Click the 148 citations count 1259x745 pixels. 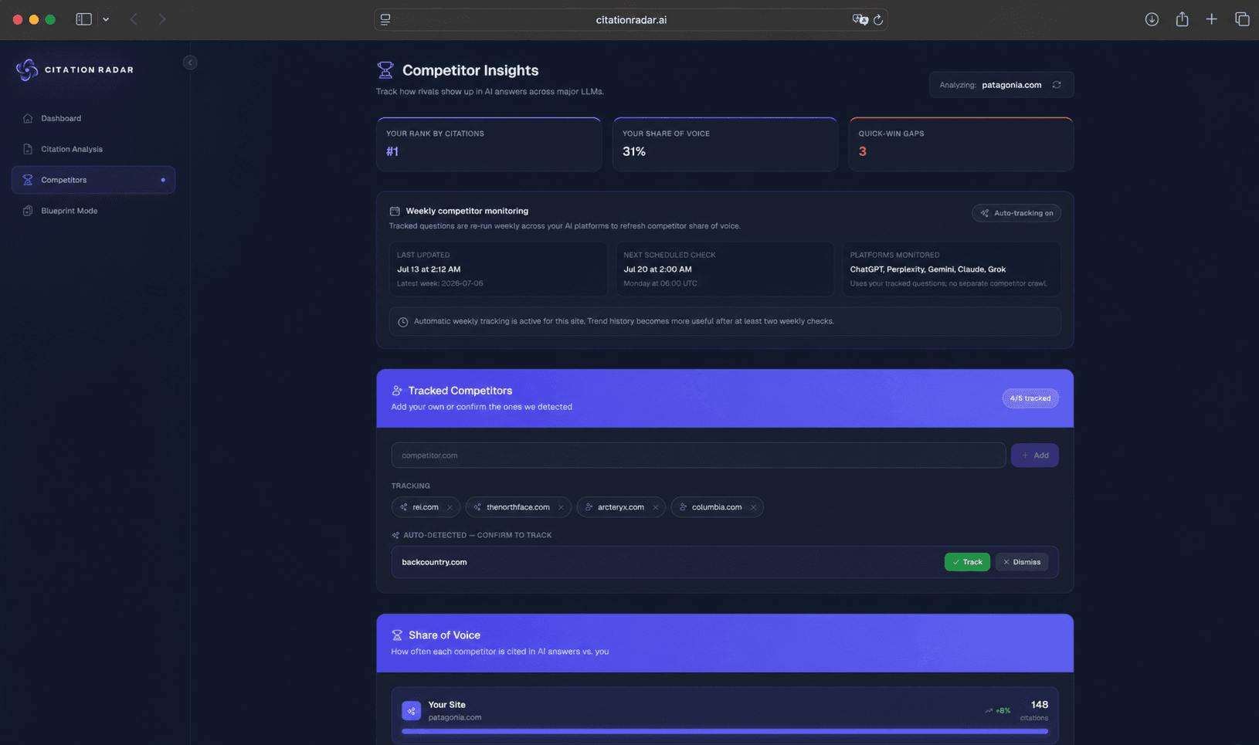tap(1039, 705)
